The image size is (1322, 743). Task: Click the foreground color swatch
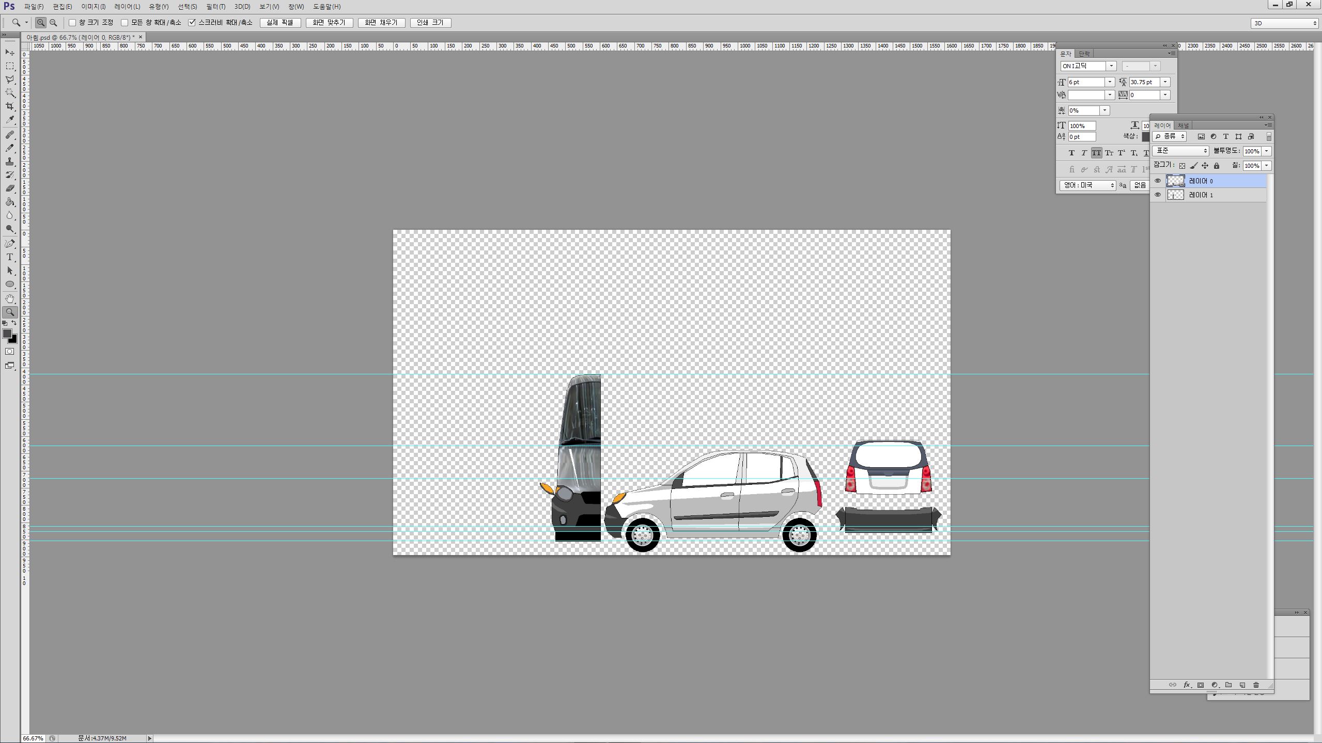tap(7, 334)
